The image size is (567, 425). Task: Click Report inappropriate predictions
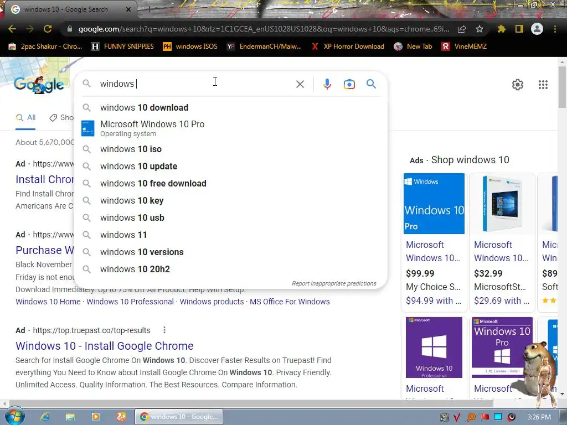(334, 284)
